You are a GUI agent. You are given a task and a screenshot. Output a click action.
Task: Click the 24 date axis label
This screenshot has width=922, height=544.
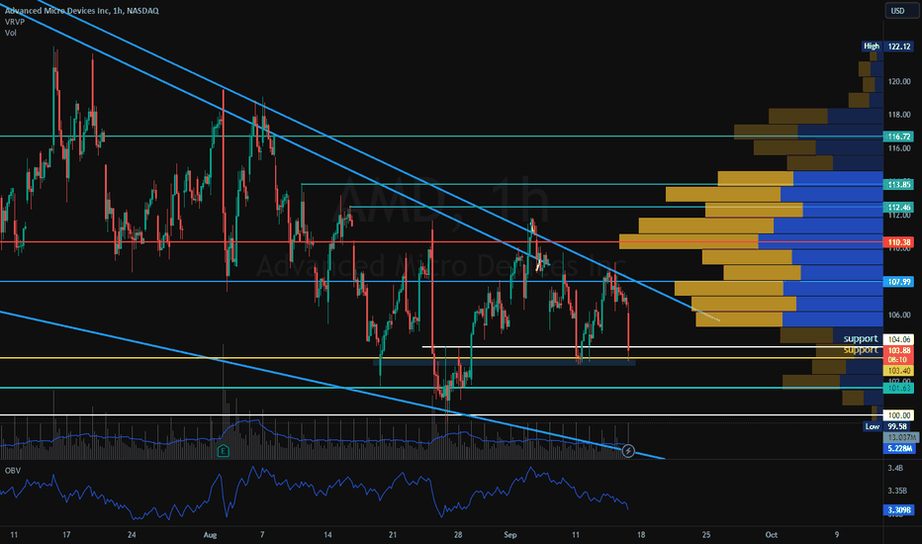pos(132,535)
